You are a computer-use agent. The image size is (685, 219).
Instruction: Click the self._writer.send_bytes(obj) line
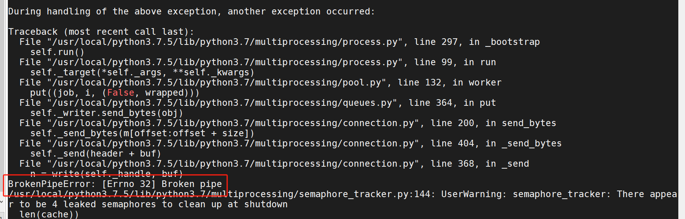[107, 113]
